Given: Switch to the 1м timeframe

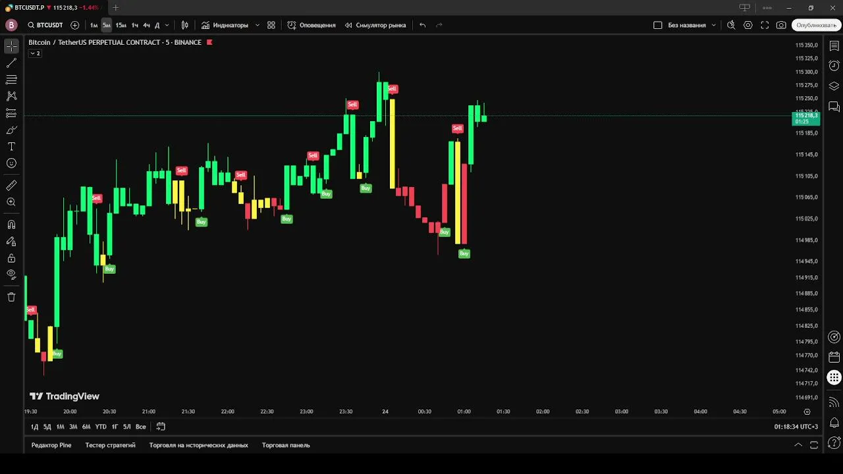Looking at the screenshot, I should coord(94,25).
